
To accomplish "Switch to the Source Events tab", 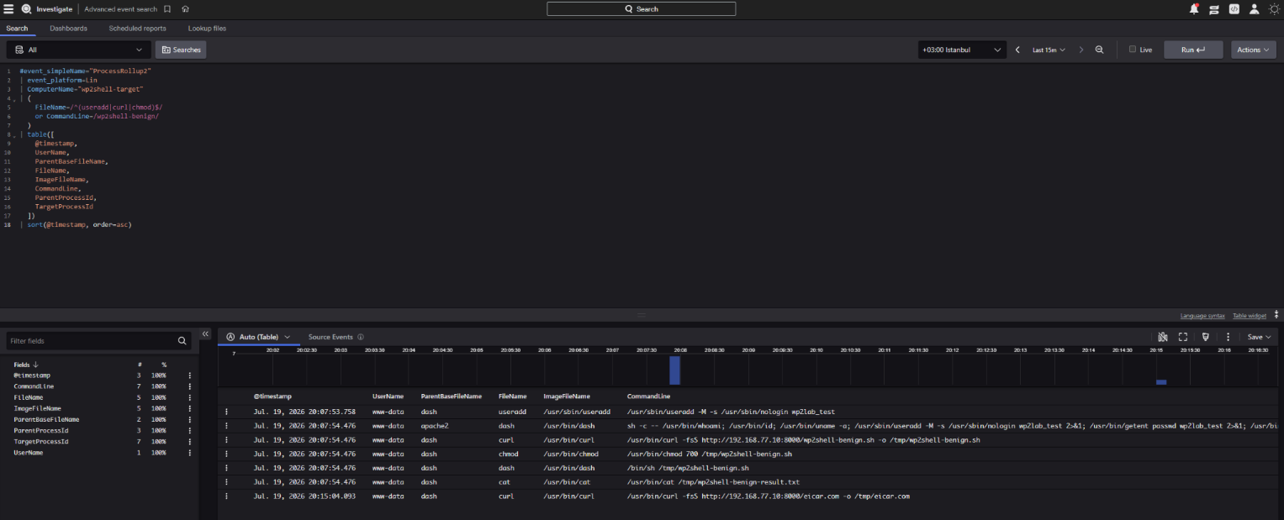I will 330,337.
